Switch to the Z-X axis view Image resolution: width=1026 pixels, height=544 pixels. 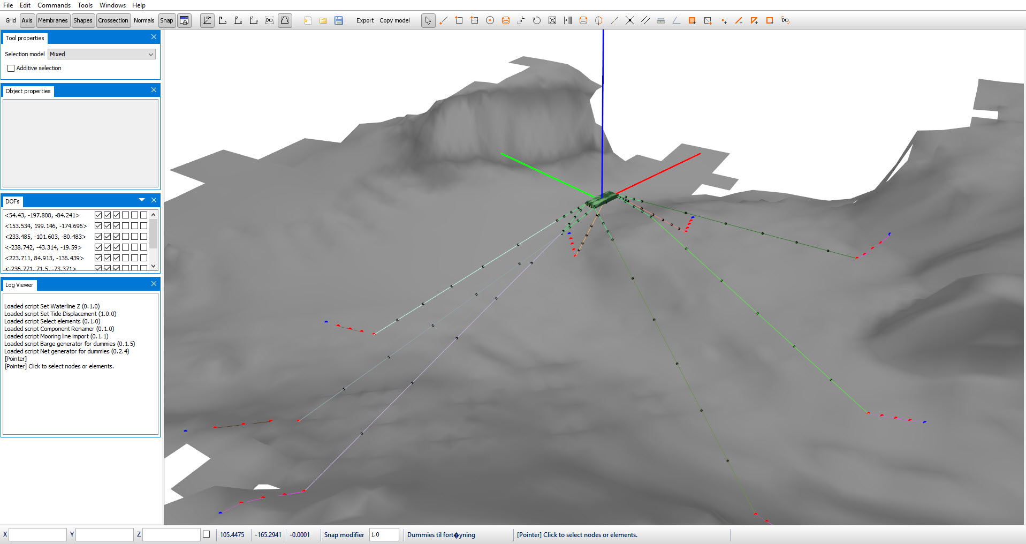pos(238,20)
